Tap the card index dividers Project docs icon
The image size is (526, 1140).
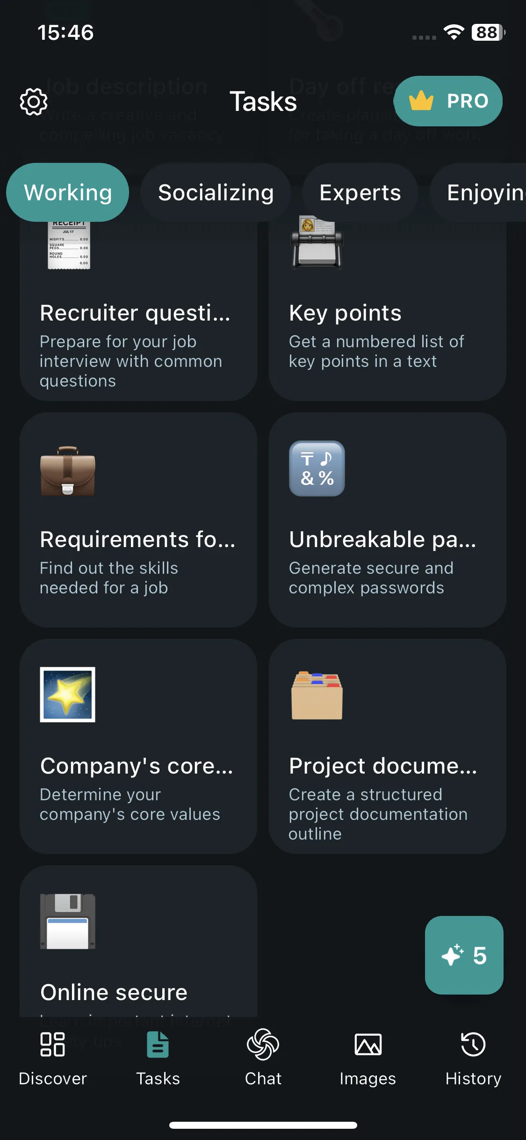[317, 695]
